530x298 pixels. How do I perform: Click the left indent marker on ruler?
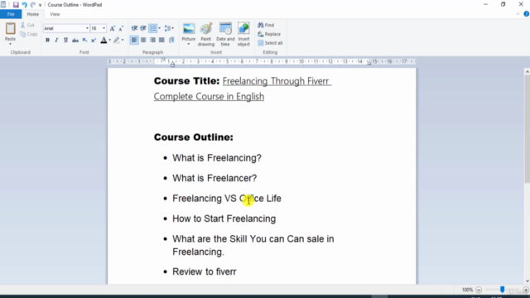pos(172,64)
